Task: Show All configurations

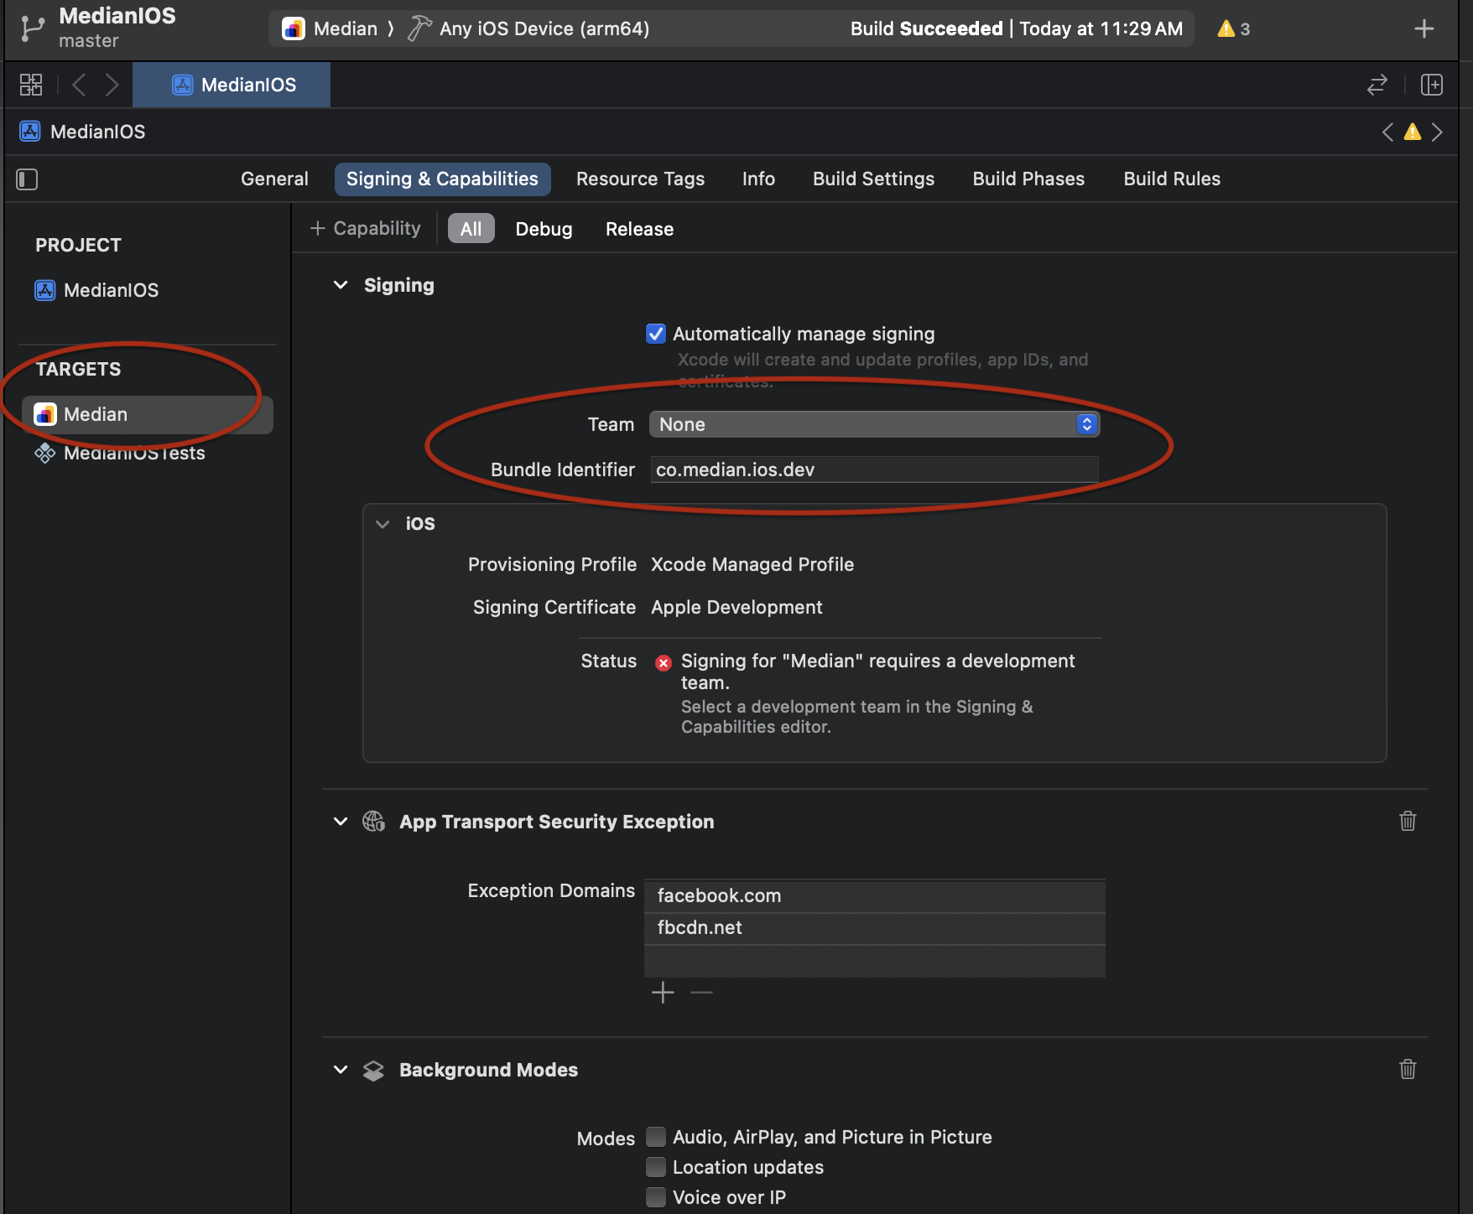Action: pos(471,229)
